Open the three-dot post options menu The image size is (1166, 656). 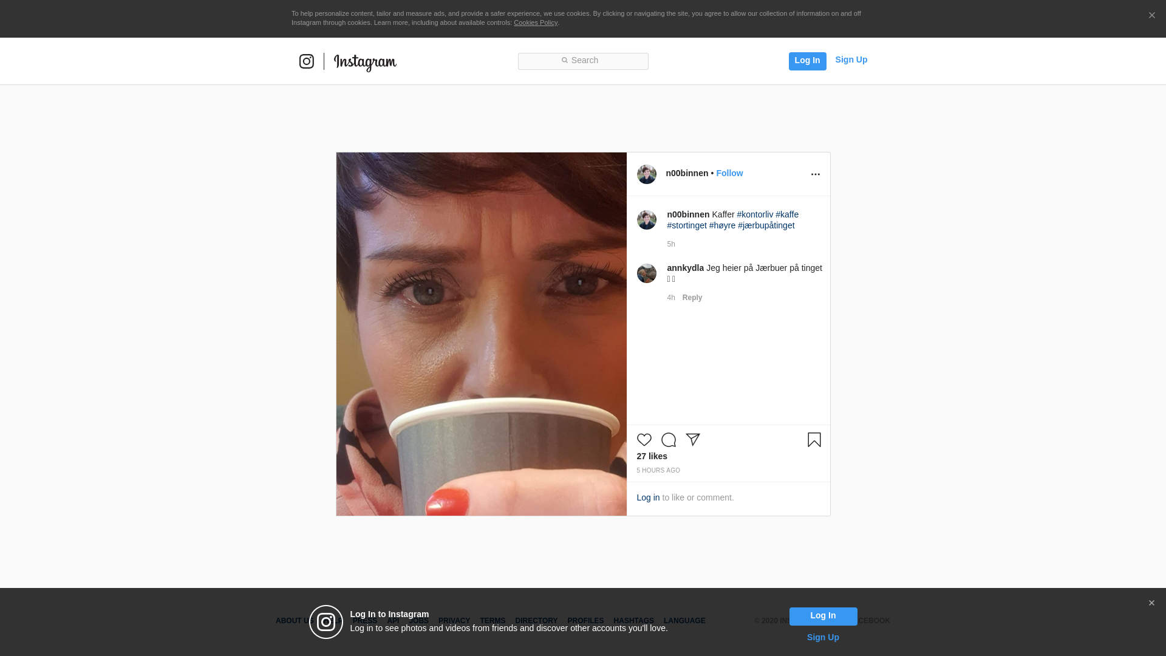click(x=815, y=174)
